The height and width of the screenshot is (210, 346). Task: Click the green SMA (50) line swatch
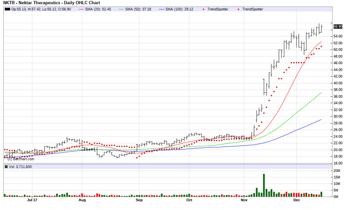tap(121, 9)
